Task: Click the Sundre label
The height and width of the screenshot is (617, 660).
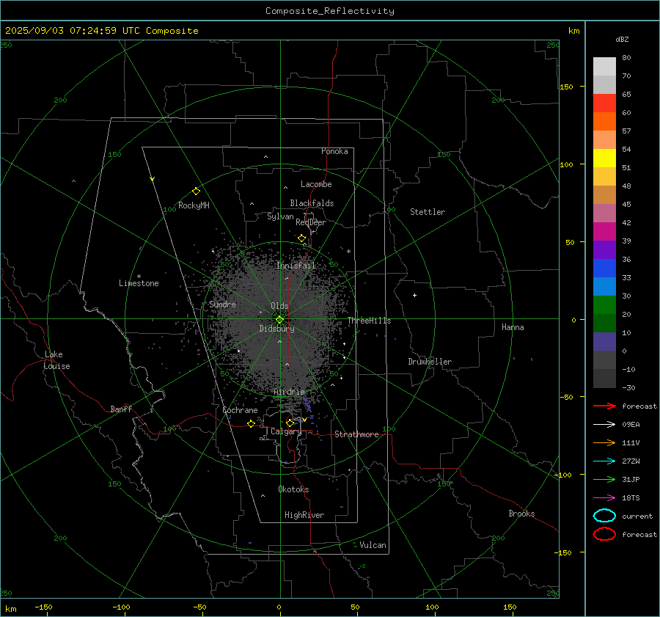Action: [x=222, y=304]
